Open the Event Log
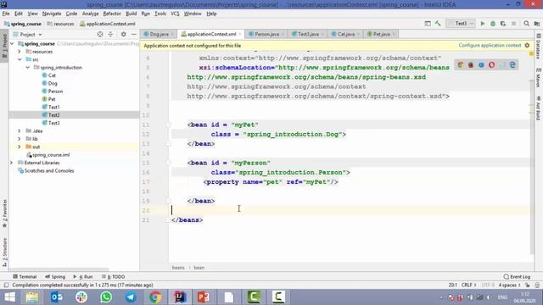The image size is (543, 305). 517,277
